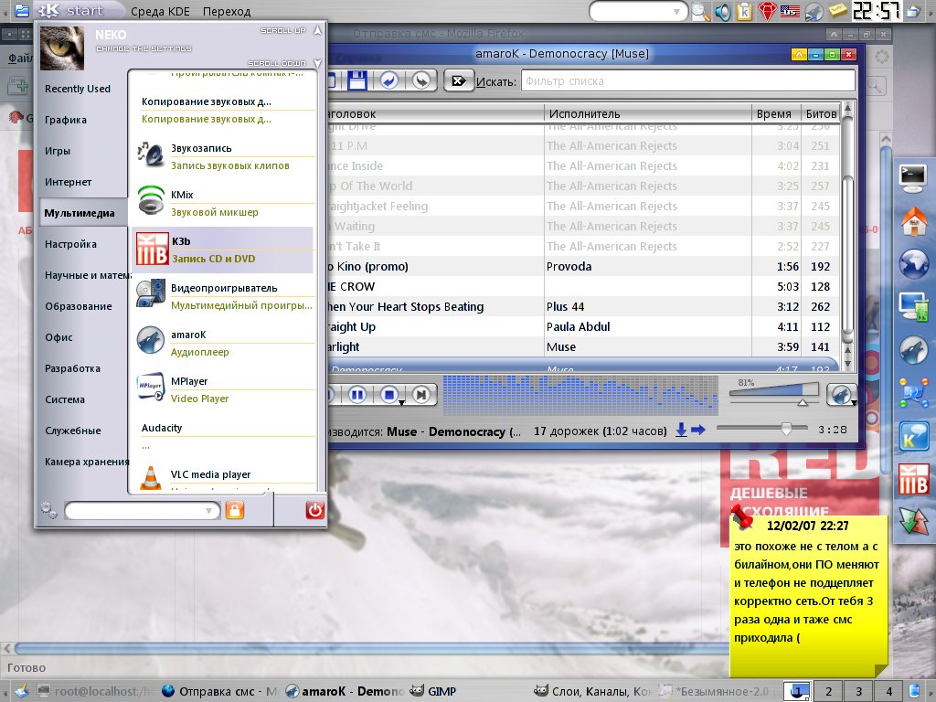Open the Audacity menu entry

(224, 436)
